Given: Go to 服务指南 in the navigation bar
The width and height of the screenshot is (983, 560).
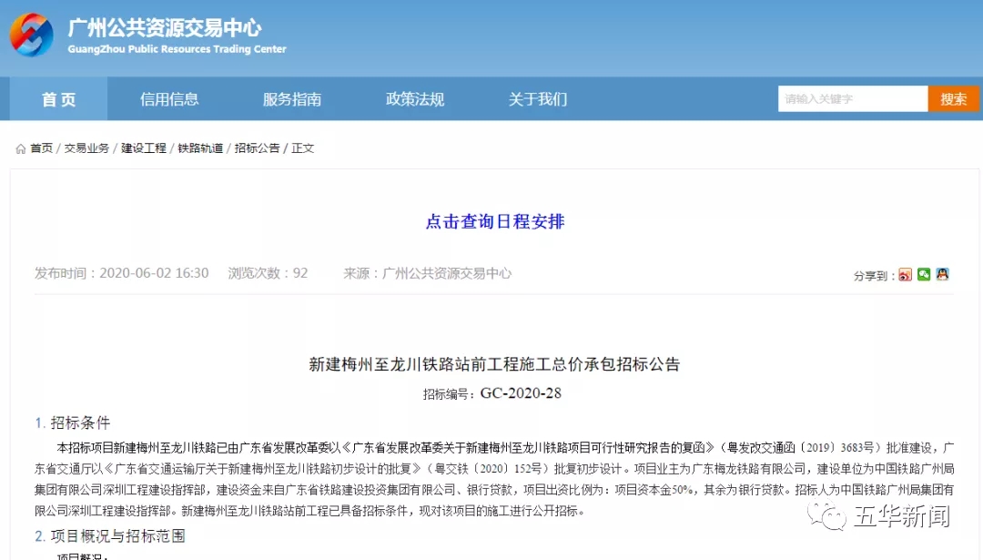Looking at the screenshot, I should tap(292, 99).
